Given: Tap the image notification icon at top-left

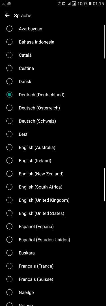Looking at the screenshot, I should (x=3, y=3).
